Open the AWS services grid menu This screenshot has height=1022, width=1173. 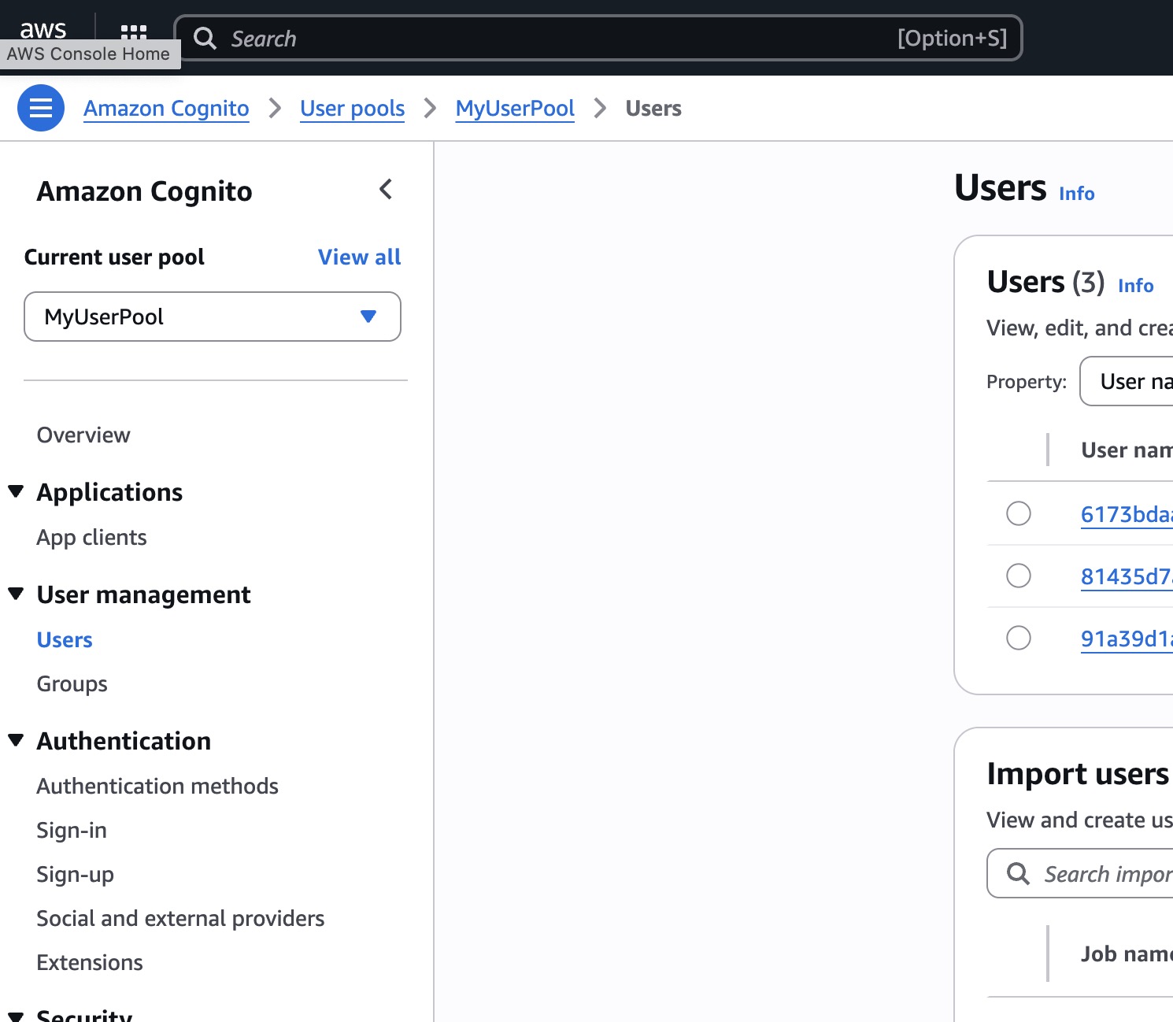click(134, 33)
